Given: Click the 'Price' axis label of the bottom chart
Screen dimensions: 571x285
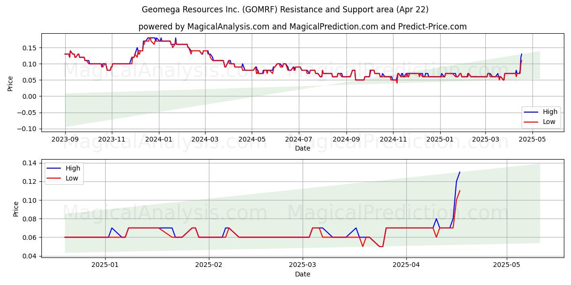Looking at the screenshot, I should tap(16, 209).
